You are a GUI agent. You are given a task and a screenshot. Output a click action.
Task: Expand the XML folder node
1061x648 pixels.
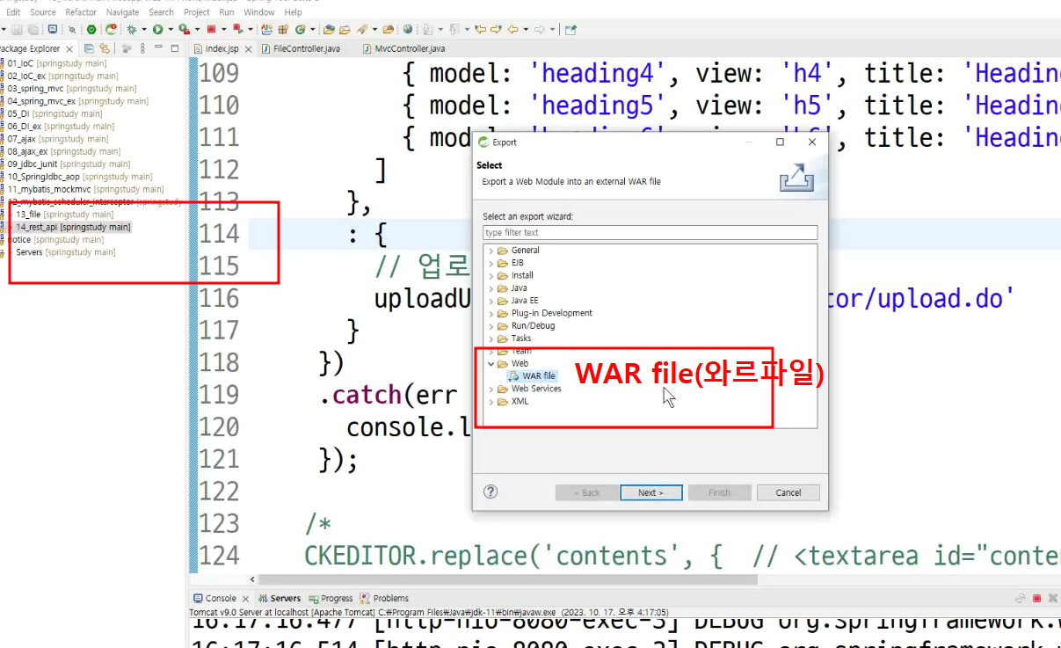click(x=491, y=401)
